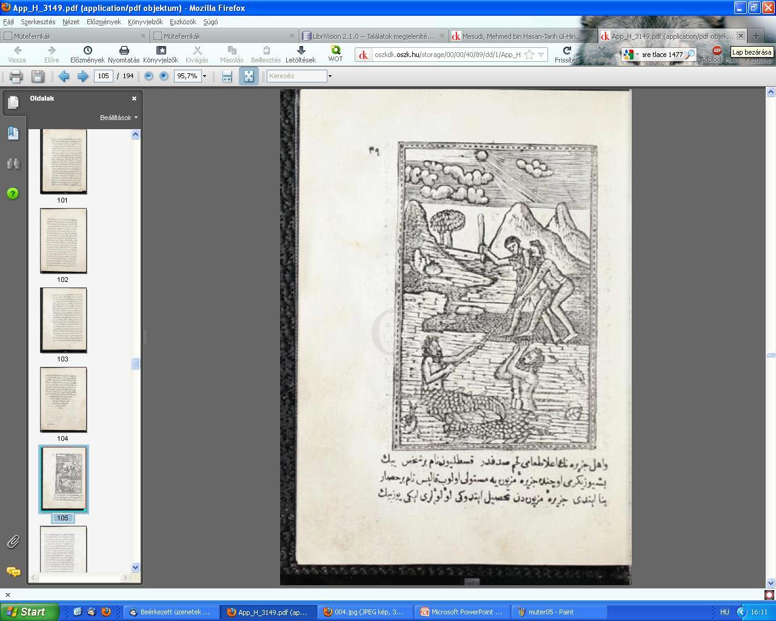This screenshot has width=776, height=621.
Task: Open the attachments paperclip icon
Action: pyautogui.click(x=13, y=542)
